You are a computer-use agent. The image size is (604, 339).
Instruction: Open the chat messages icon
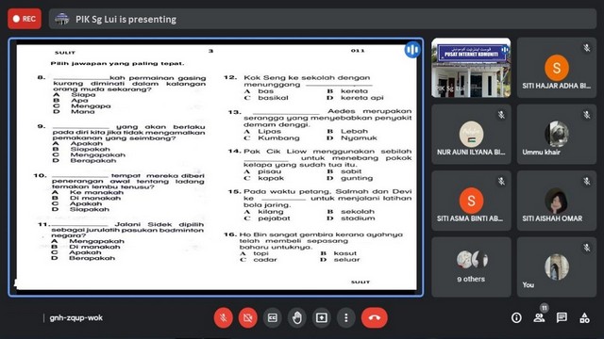tap(562, 318)
